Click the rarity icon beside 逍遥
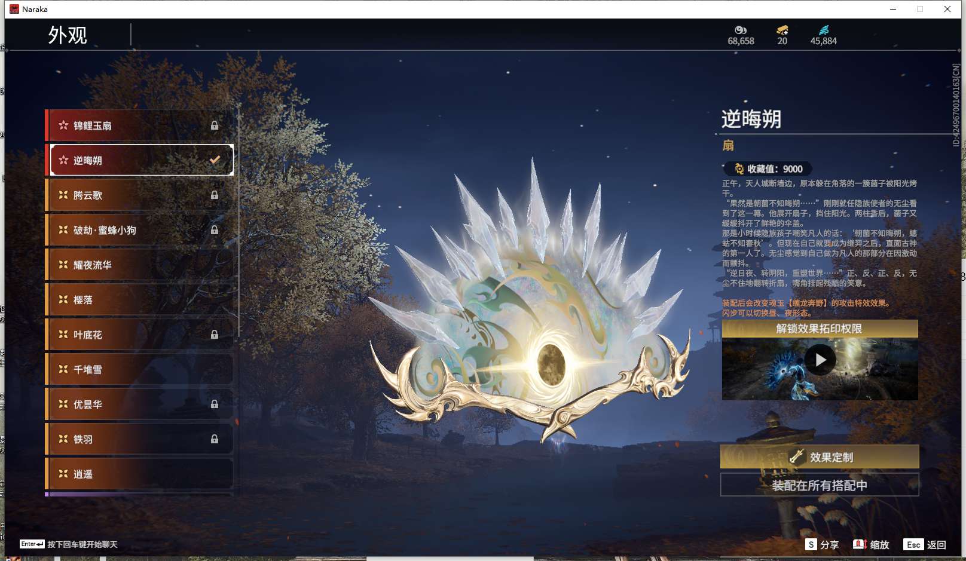This screenshot has height=561, width=966. pyautogui.click(x=63, y=474)
